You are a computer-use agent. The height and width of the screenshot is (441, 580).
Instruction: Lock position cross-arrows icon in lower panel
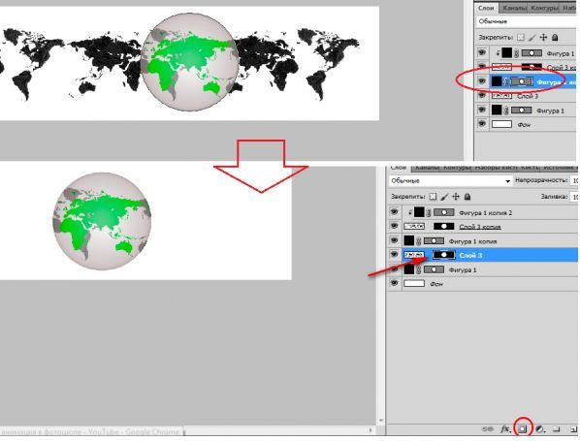[456, 197]
